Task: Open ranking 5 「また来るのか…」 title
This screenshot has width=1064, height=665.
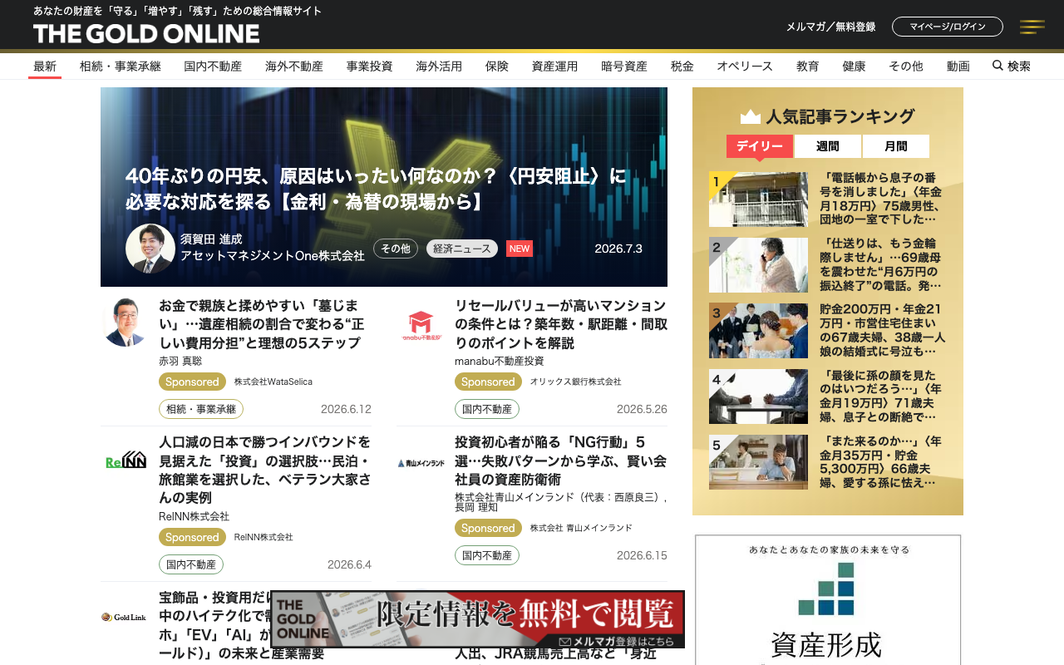Action: (883, 461)
